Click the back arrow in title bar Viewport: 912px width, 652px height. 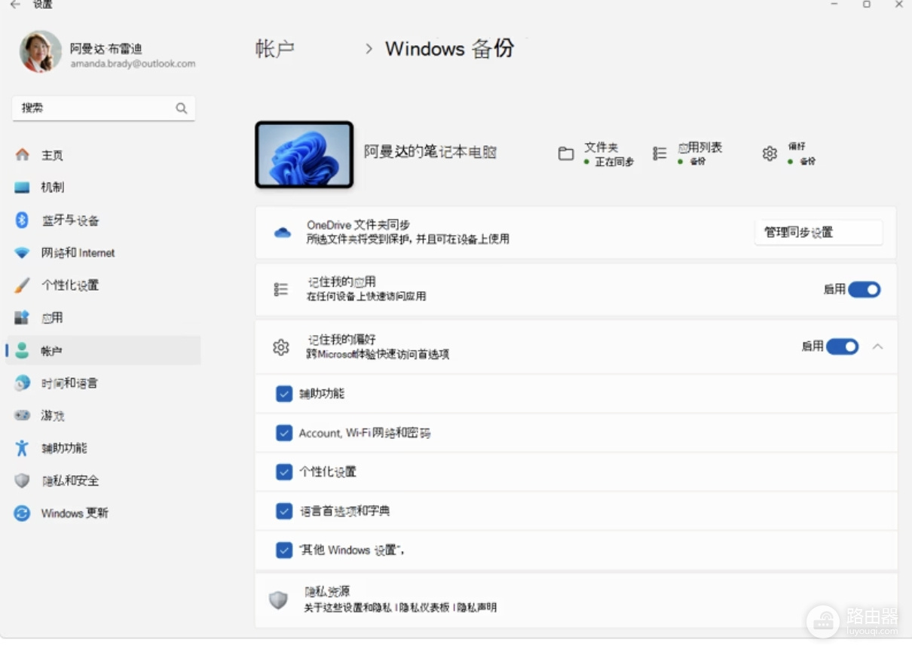15,5
